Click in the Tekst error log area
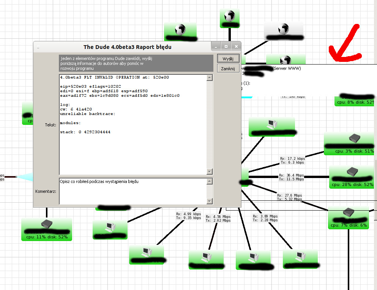The width and height of the screenshot is (377, 290). pos(133,125)
